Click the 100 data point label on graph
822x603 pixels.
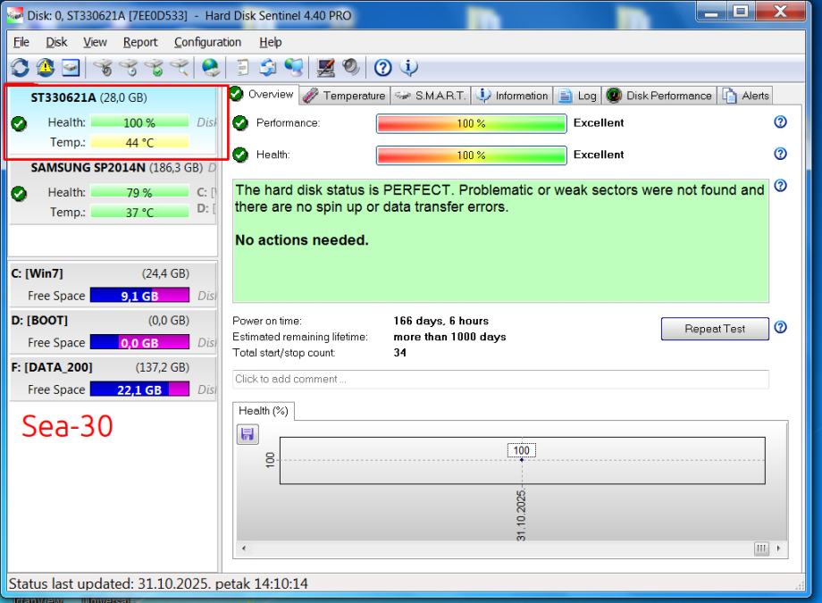click(x=521, y=450)
